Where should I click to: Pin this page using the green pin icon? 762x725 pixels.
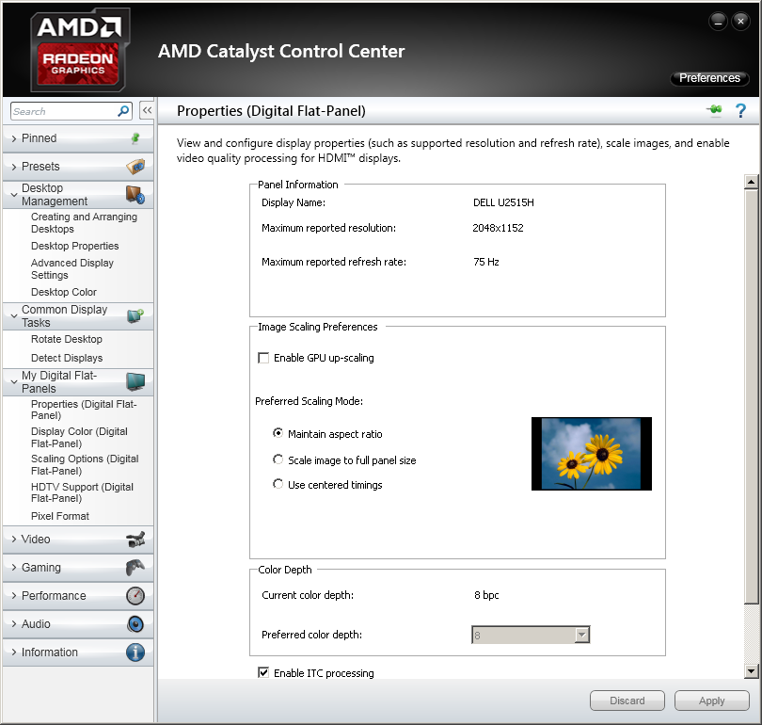point(714,110)
